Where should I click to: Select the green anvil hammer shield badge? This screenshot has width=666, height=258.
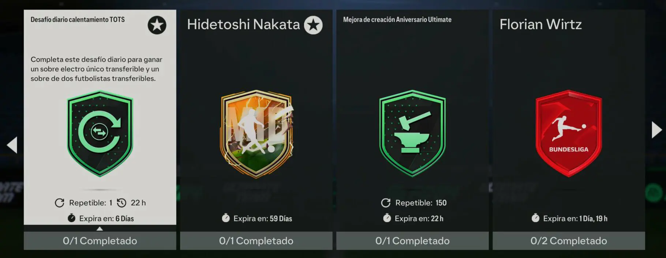click(x=412, y=134)
